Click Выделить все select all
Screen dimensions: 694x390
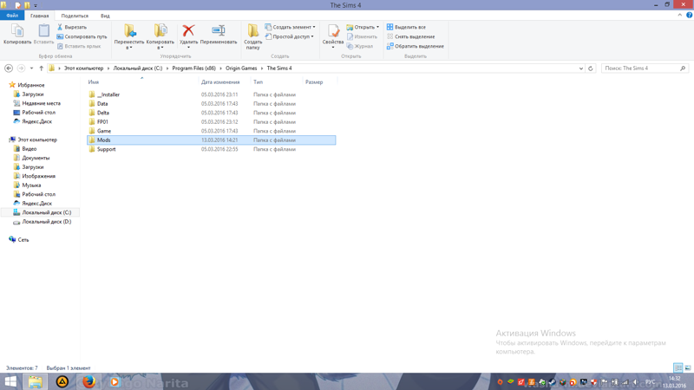tap(406, 27)
